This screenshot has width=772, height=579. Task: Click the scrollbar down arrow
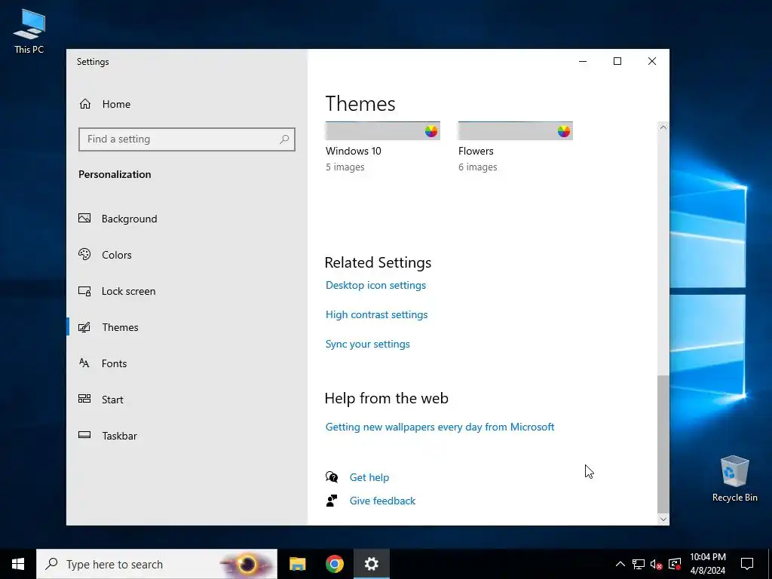tap(663, 519)
